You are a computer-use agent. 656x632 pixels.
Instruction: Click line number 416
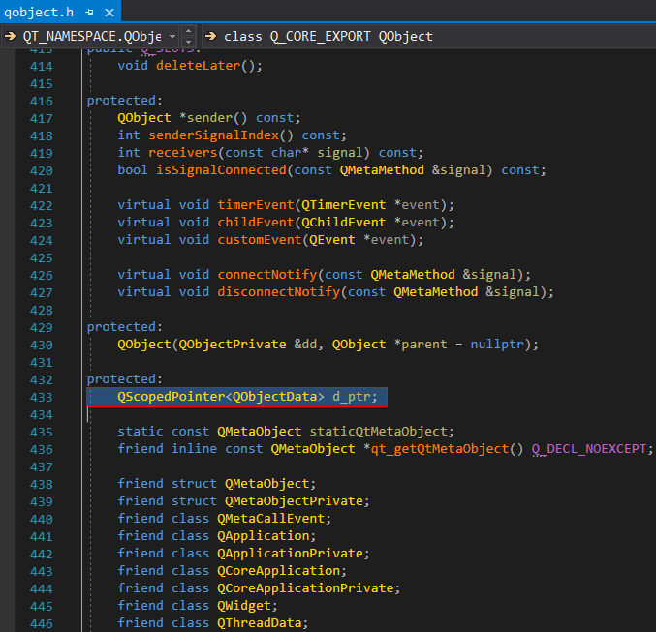click(x=42, y=102)
